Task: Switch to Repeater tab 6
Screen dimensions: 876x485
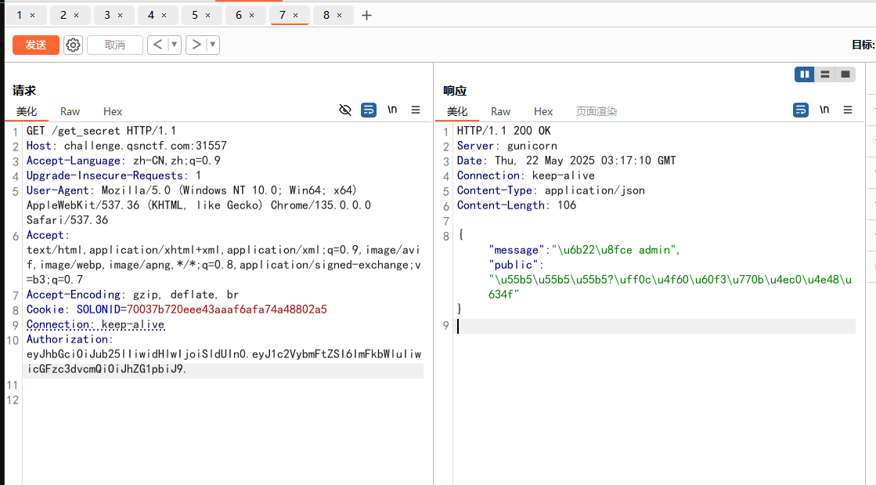Action: coord(239,15)
